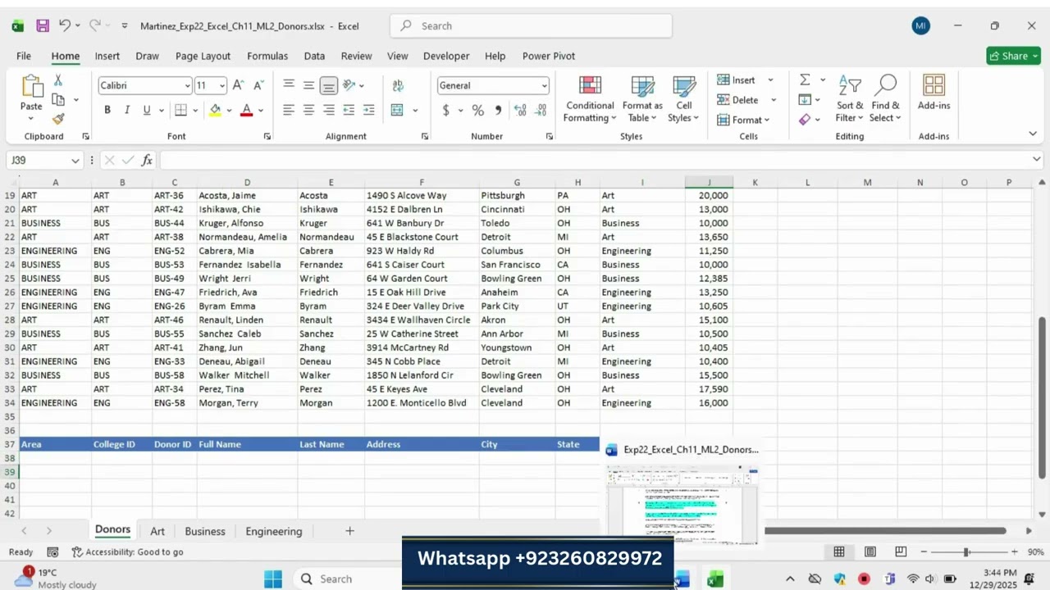Toggle Underline formatting
The height and width of the screenshot is (590, 1050).
(x=147, y=110)
